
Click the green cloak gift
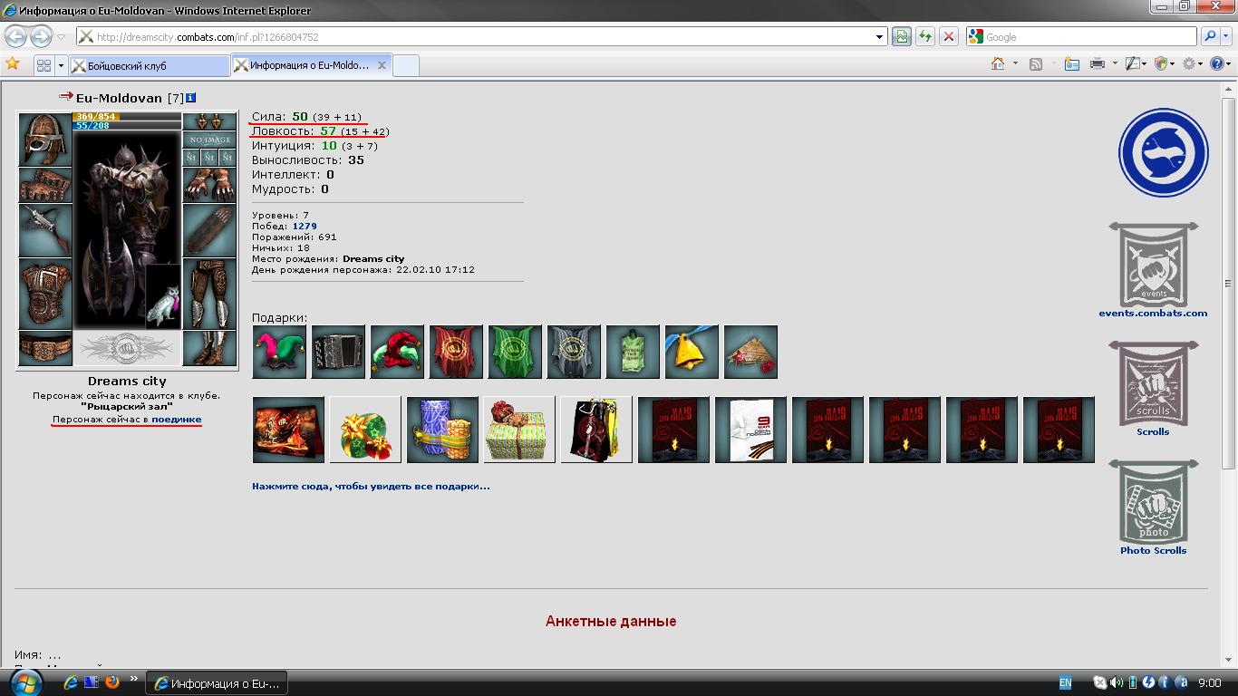pyautogui.click(x=515, y=352)
